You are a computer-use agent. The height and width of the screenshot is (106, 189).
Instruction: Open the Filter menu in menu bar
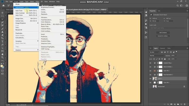click(x=37, y=1)
